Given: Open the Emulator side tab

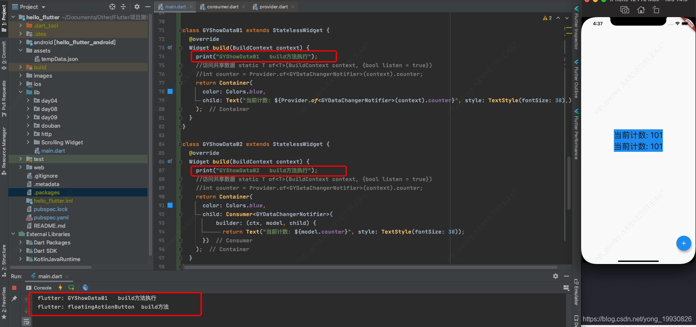Looking at the screenshot, I should point(576,292).
